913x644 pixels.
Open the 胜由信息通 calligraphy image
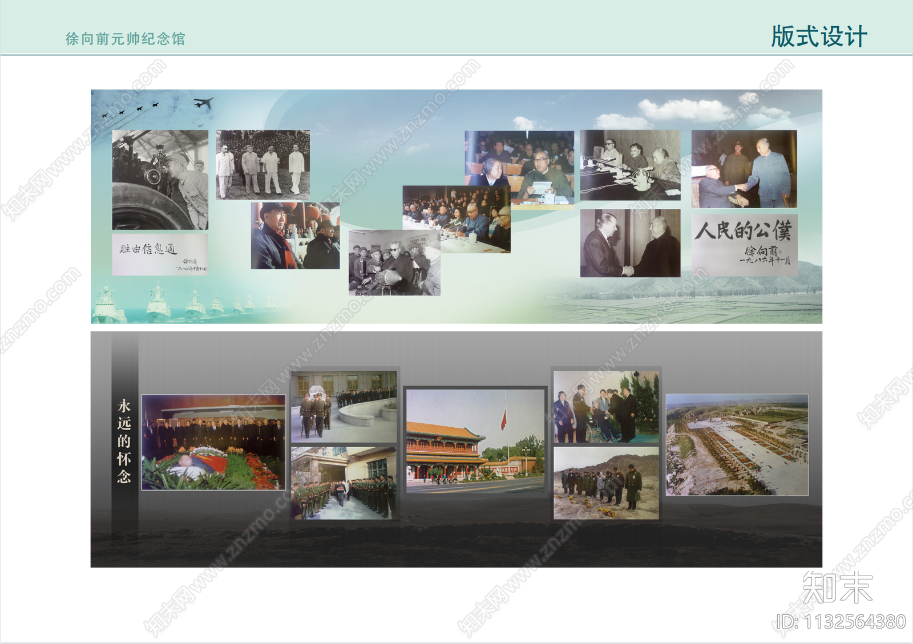[x=160, y=254]
